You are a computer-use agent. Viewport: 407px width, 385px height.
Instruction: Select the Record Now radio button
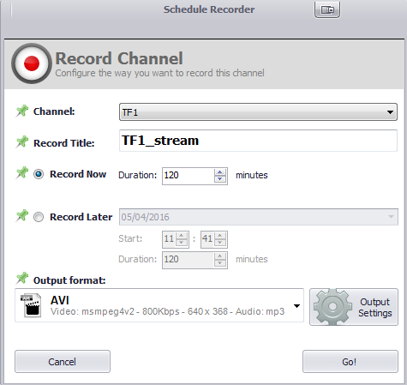pyautogui.click(x=39, y=174)
